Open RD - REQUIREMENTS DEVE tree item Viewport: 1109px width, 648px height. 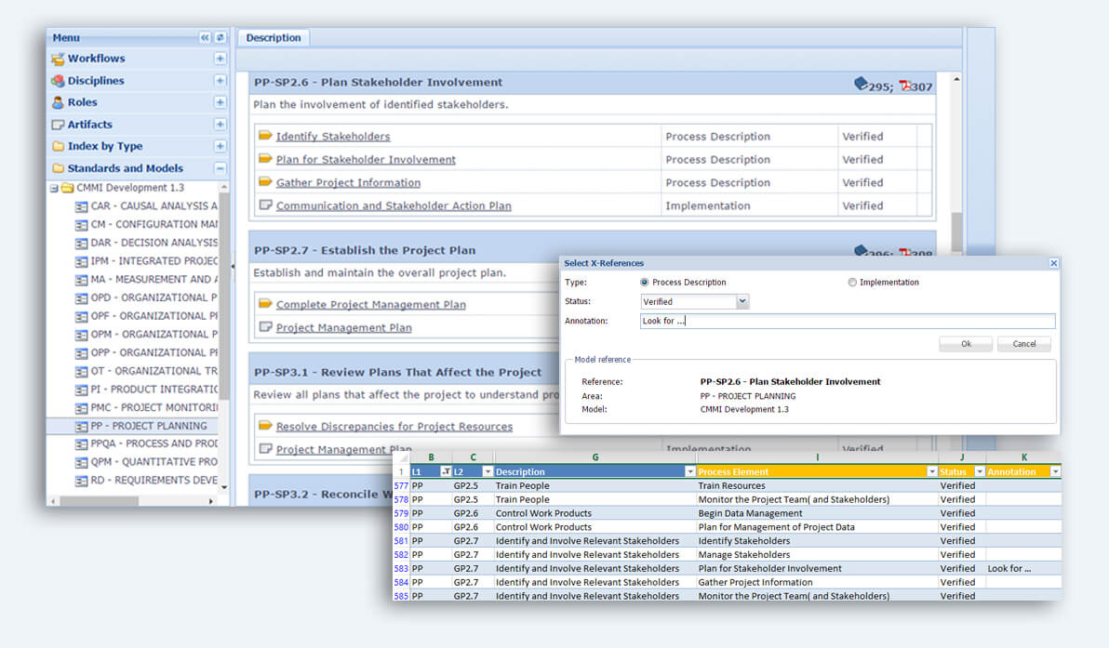(x=154, y=481)
